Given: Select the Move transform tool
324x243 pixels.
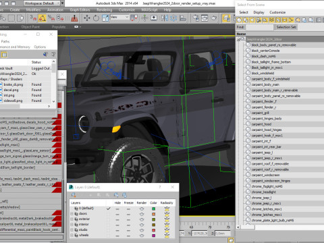Looking at the screenshot, I should (87, 18).
